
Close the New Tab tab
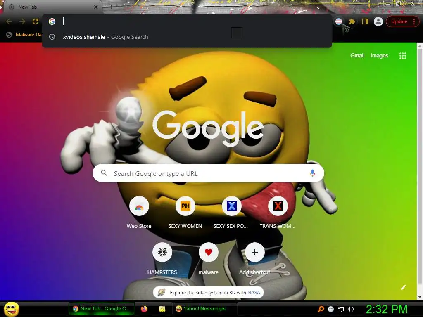96,7
